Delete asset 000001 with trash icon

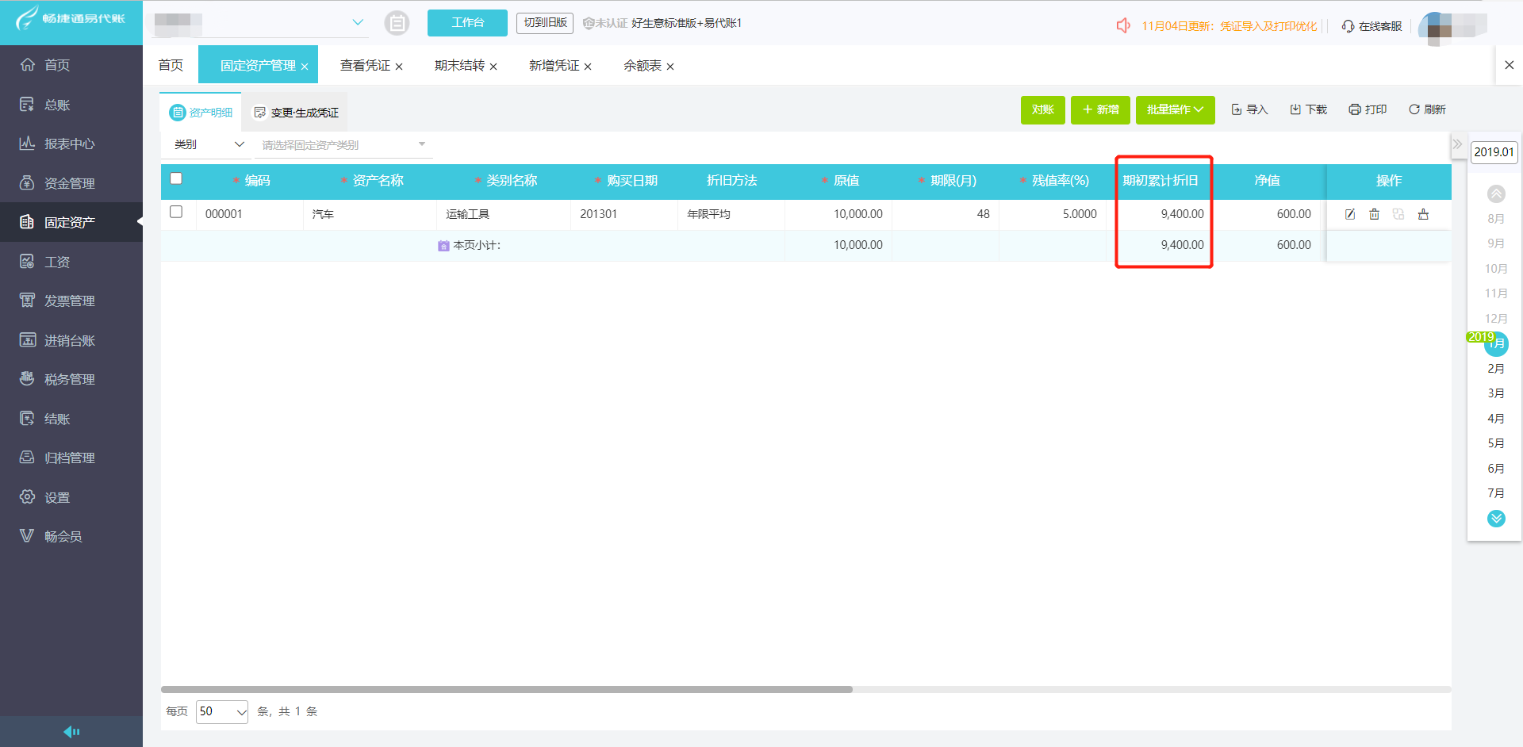click(1375, 214)
